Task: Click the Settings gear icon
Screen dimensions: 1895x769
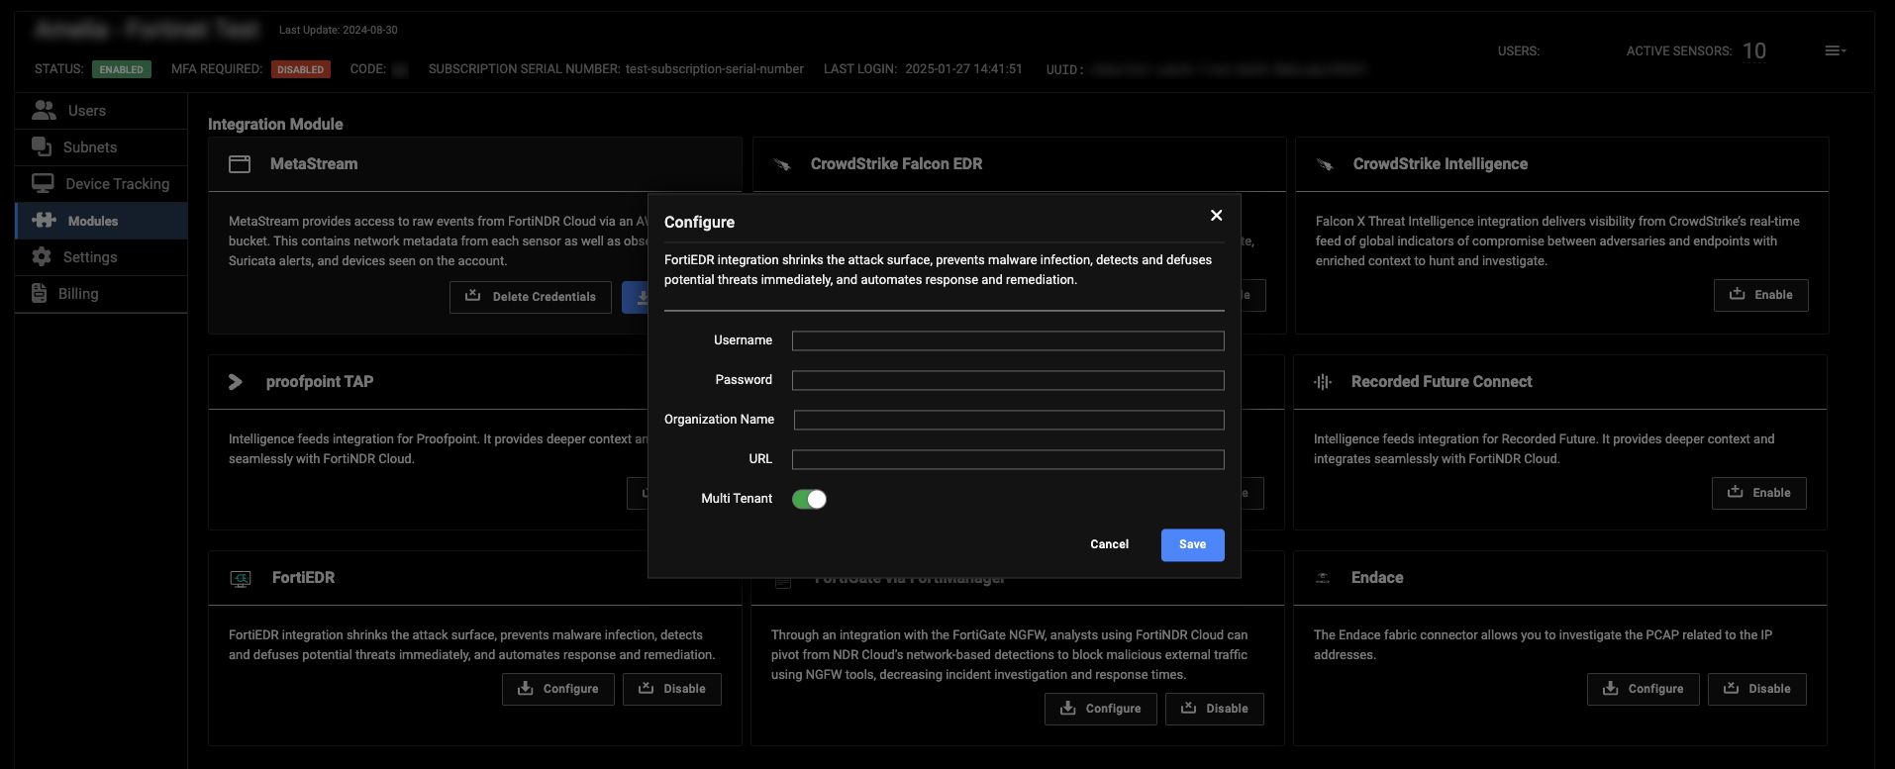Action: [42, 256]
